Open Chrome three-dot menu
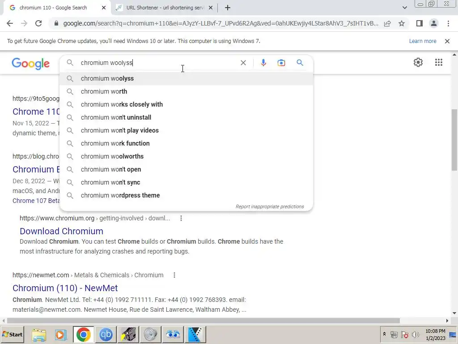Screen dimensions: 458x344 [448, 23]
